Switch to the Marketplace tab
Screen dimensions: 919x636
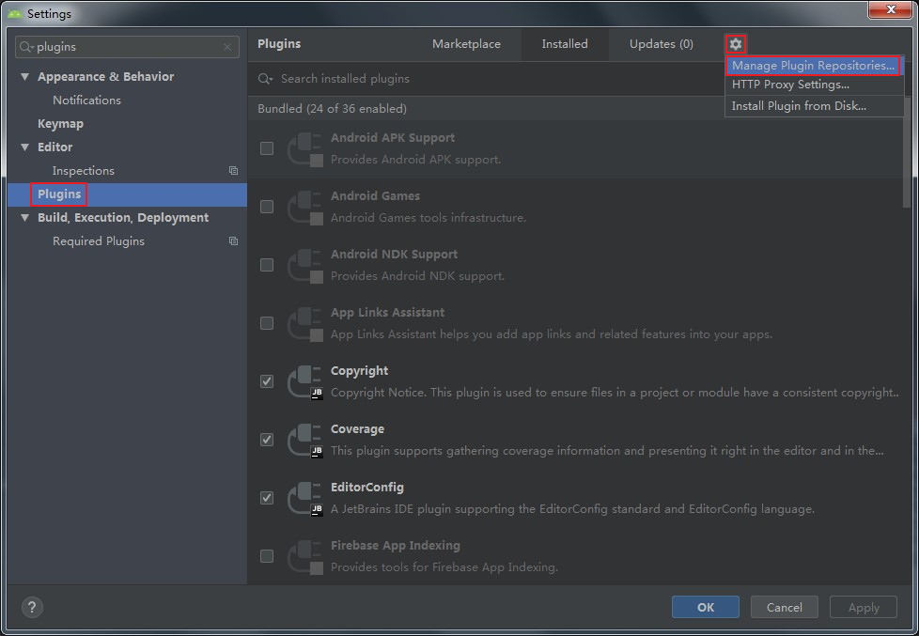click(466, 44)
